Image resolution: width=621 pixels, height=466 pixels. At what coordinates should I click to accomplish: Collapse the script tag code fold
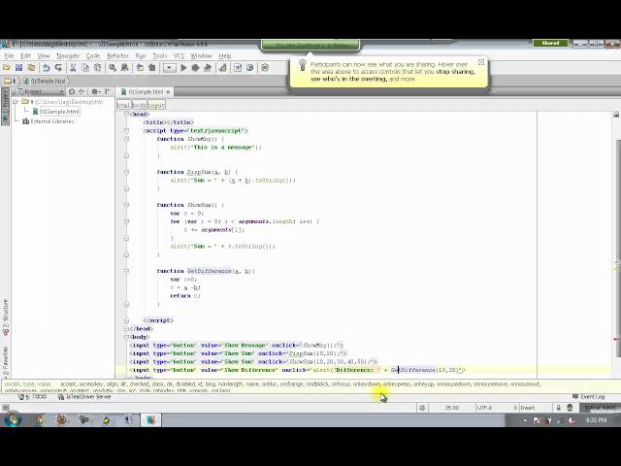point(127,130)
